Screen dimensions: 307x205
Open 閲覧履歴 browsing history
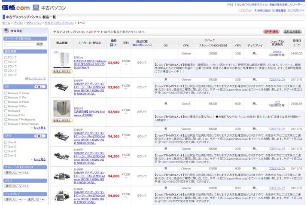(x=281, y=10)
